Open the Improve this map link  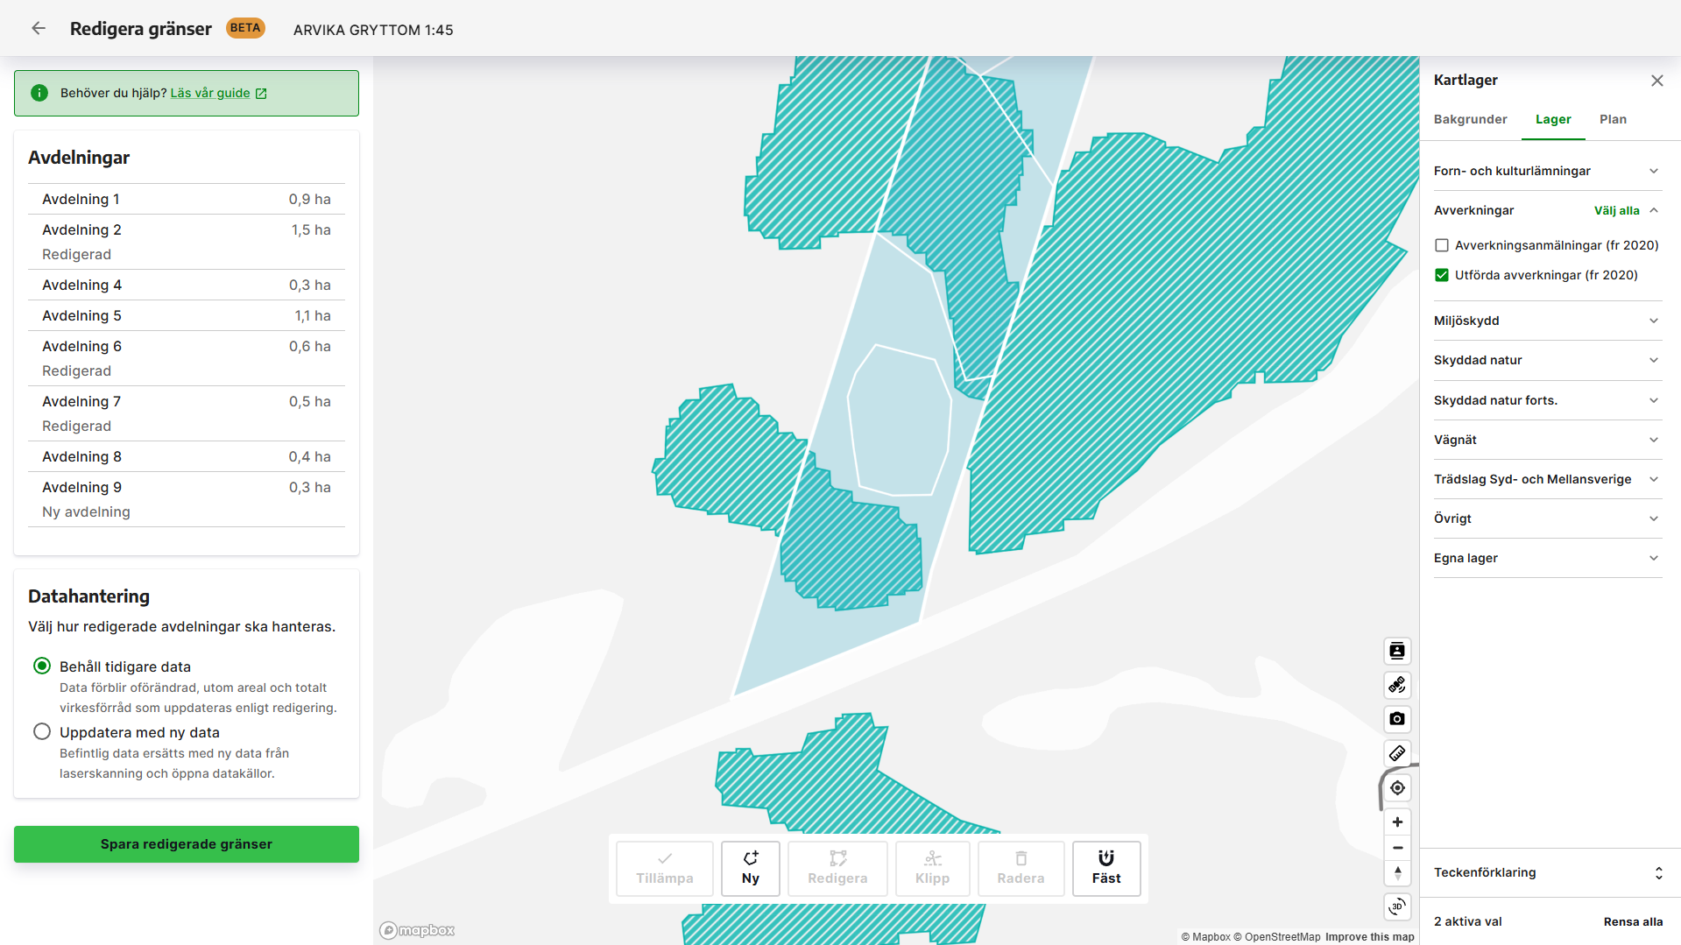(x=1369, y=937)
